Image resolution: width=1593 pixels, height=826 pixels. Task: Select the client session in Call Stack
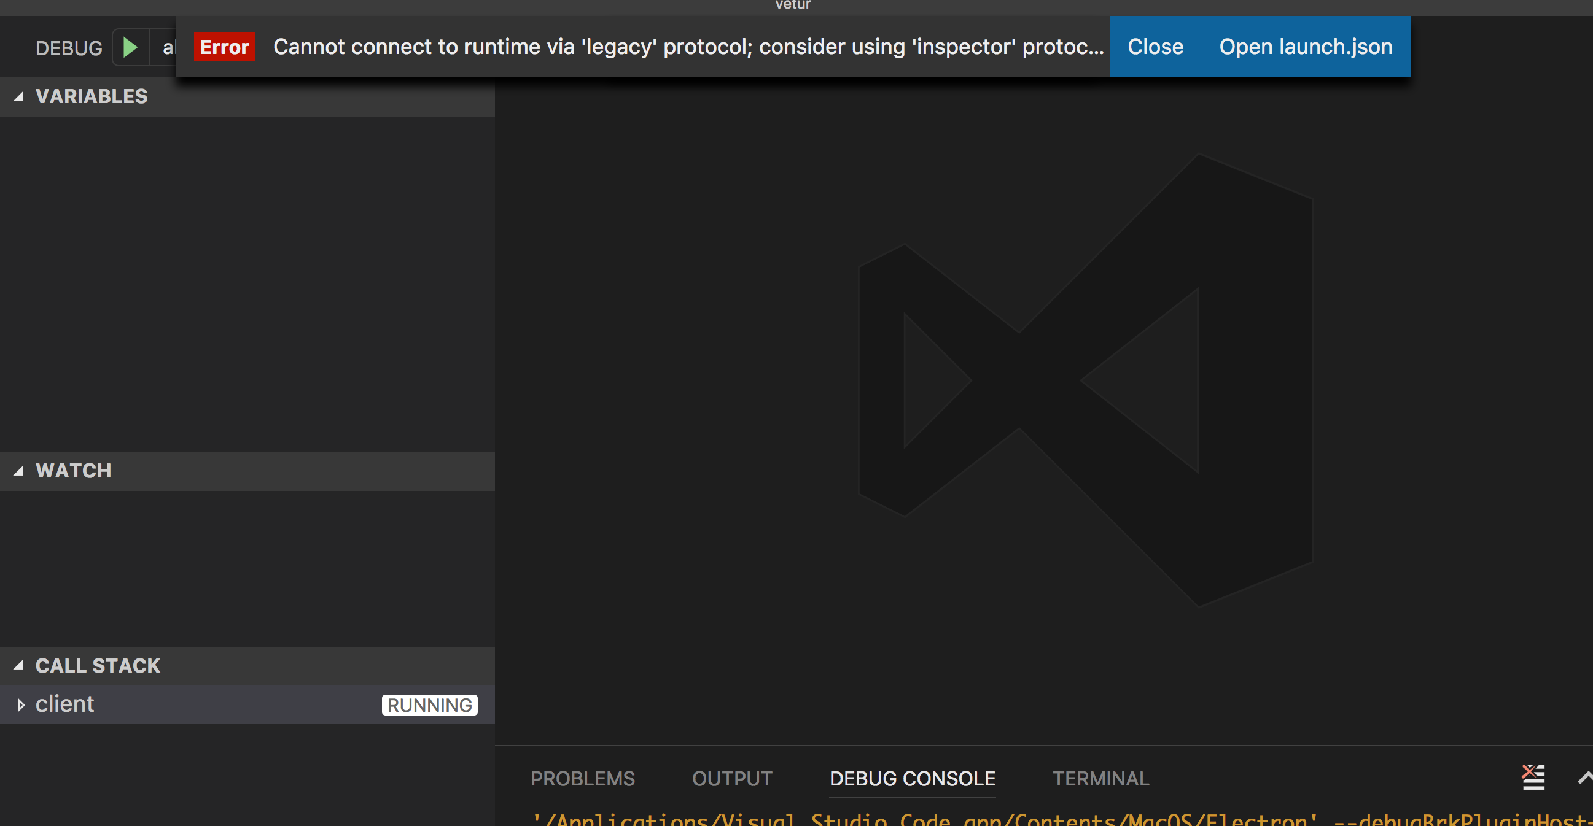pos(65,704)
